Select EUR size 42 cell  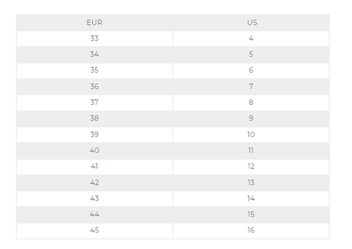[x=94, y=183]
